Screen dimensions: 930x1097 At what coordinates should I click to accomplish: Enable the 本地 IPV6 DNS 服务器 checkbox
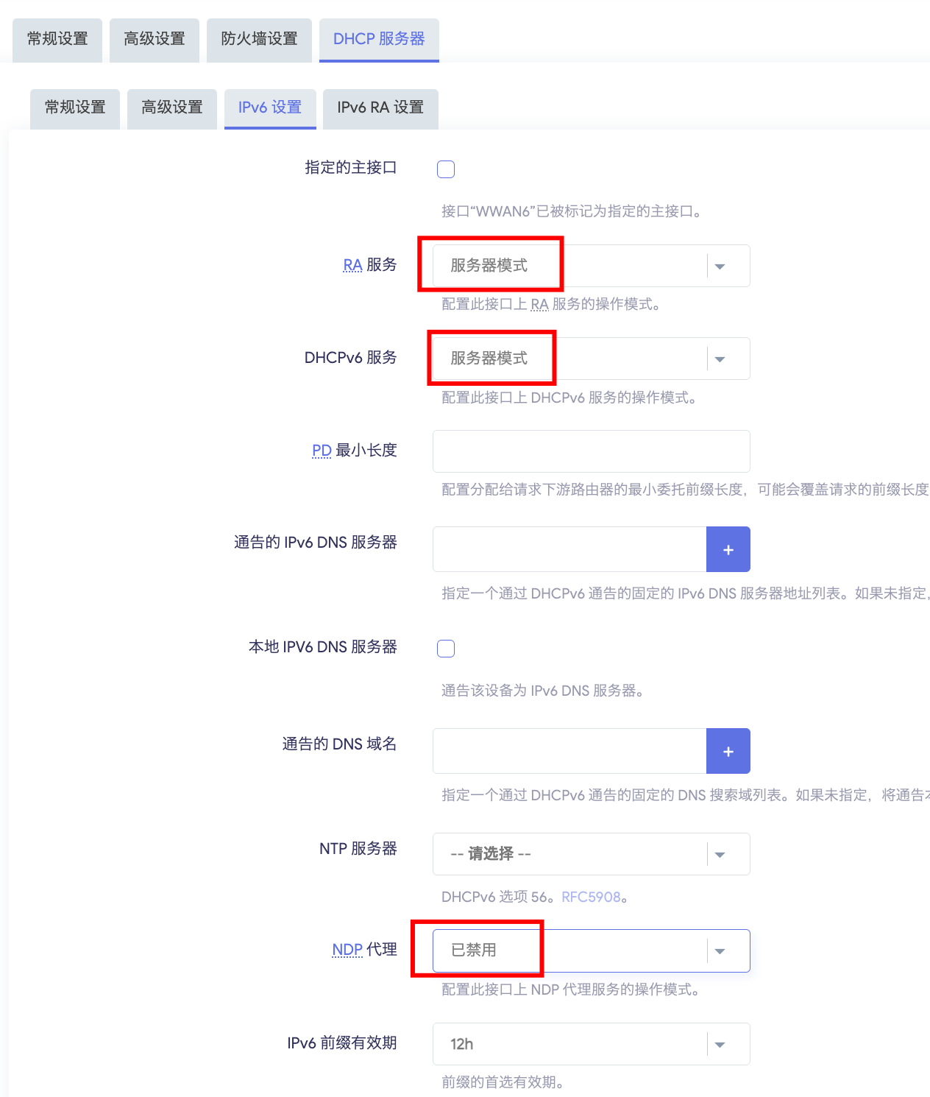click(446, 649)
